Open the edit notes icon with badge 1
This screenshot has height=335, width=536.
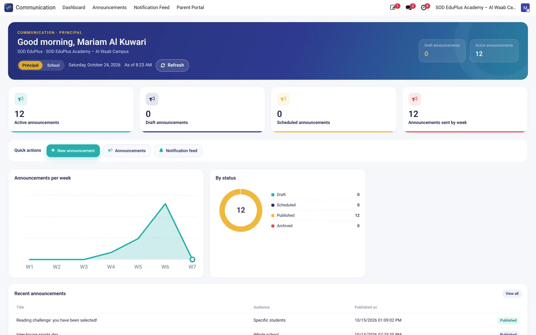point(393,7)
